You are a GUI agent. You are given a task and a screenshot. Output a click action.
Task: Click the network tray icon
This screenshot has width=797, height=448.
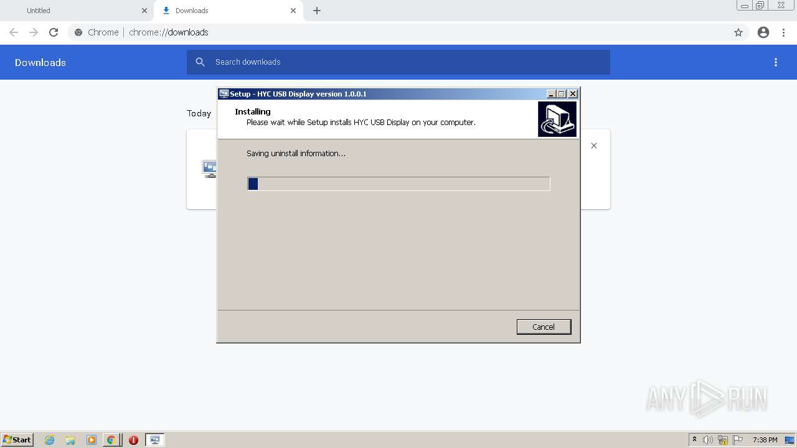(723, 440)
